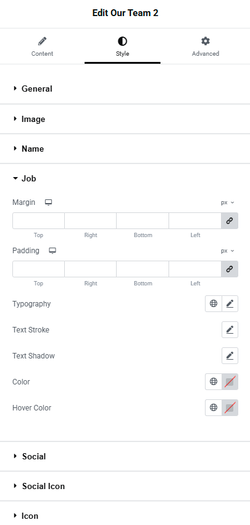The height and width of the screenshot is (525, 250).
Task: Switch to the Content tab
Action: click(42, 46)
